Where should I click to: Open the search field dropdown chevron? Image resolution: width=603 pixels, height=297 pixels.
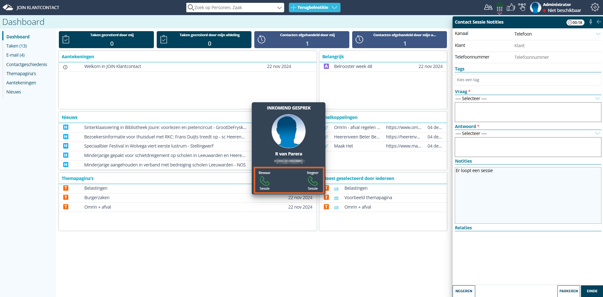point(279,8)
